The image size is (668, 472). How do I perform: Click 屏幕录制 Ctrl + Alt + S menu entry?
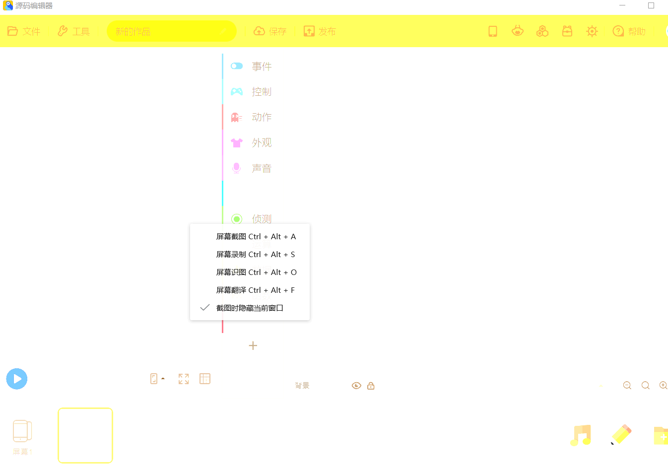(250, 254)
